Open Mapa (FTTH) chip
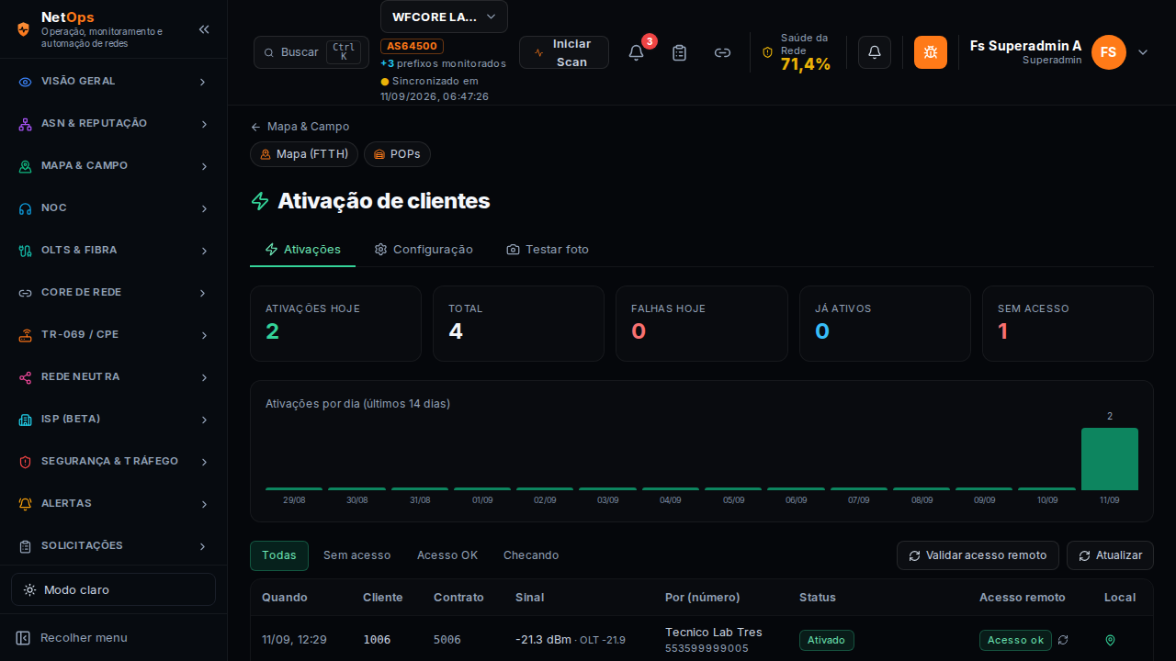The image size is (1176, 661). coord(304,154)
